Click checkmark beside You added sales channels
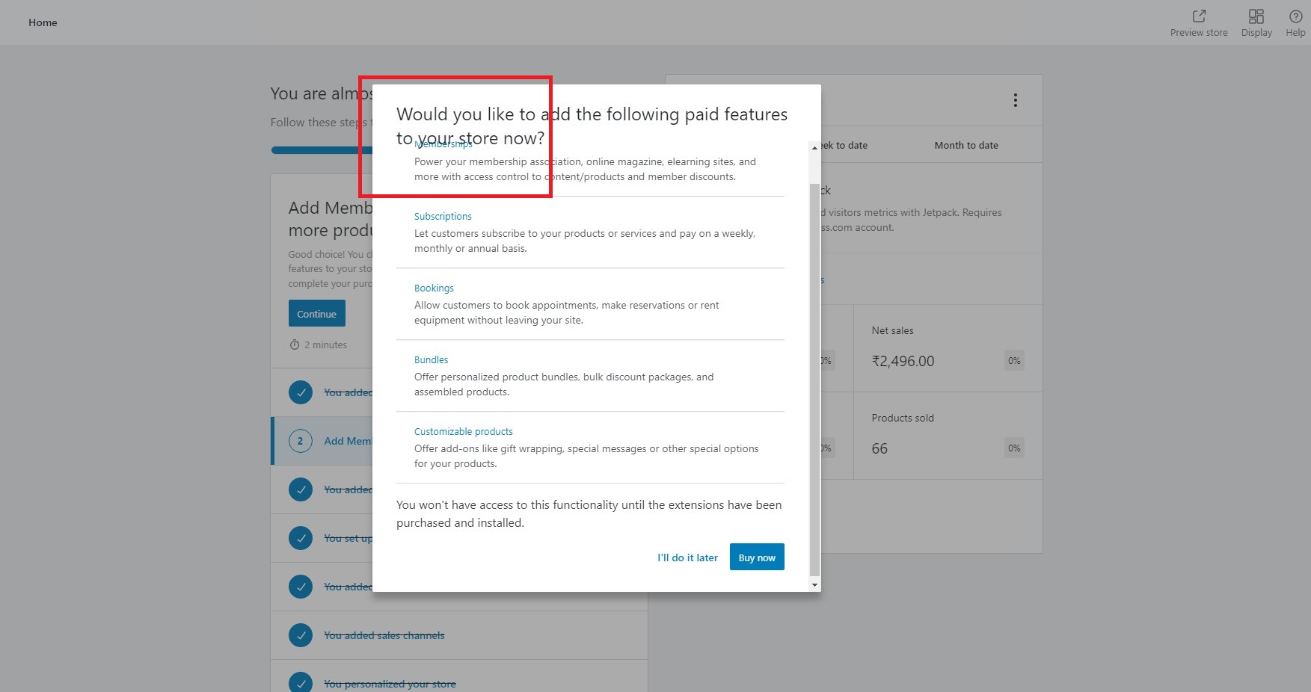The image size is (1311, 692). pyautogui.click(x=301, y=634)
